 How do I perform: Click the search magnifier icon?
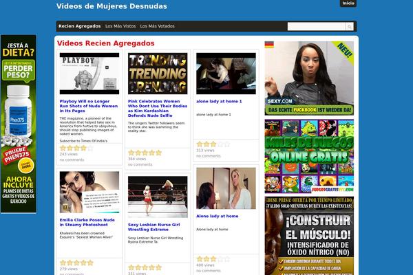tap(350, 26)
